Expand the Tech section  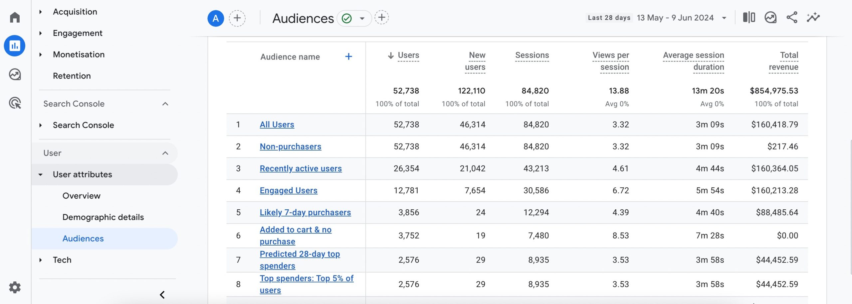tap(41, 260)
